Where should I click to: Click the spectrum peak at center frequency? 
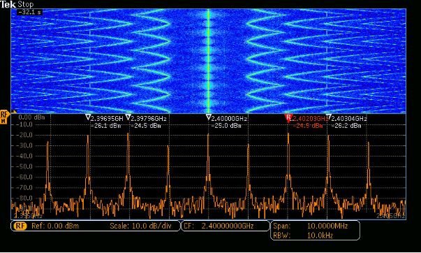coord(208,134)
